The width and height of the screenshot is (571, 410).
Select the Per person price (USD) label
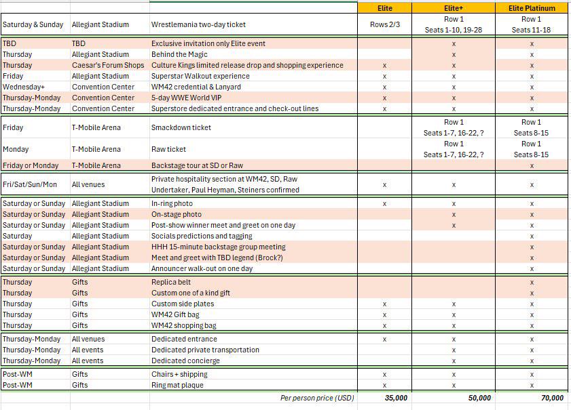click(317, 398)
